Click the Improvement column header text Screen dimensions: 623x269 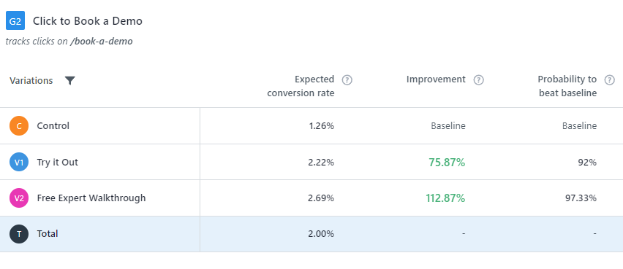[x=436, y=79]
